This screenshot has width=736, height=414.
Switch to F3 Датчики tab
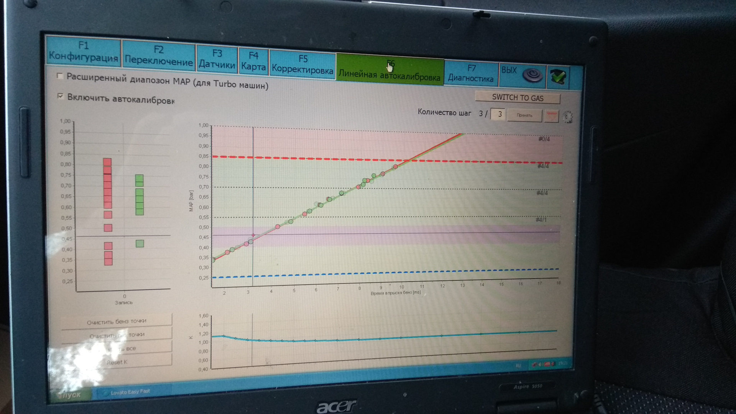coord(217,59)
